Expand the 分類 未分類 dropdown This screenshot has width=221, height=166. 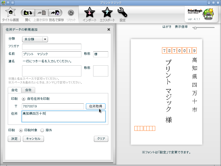coord(35,39)
